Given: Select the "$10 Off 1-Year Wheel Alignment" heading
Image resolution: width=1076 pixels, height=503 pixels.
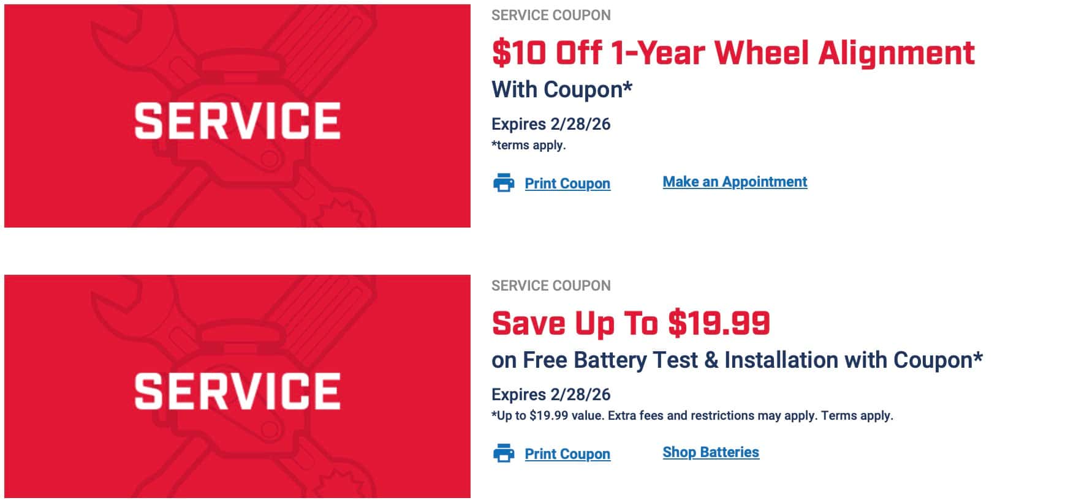Looking at the screenshot, I should click(x=733, y=53).
